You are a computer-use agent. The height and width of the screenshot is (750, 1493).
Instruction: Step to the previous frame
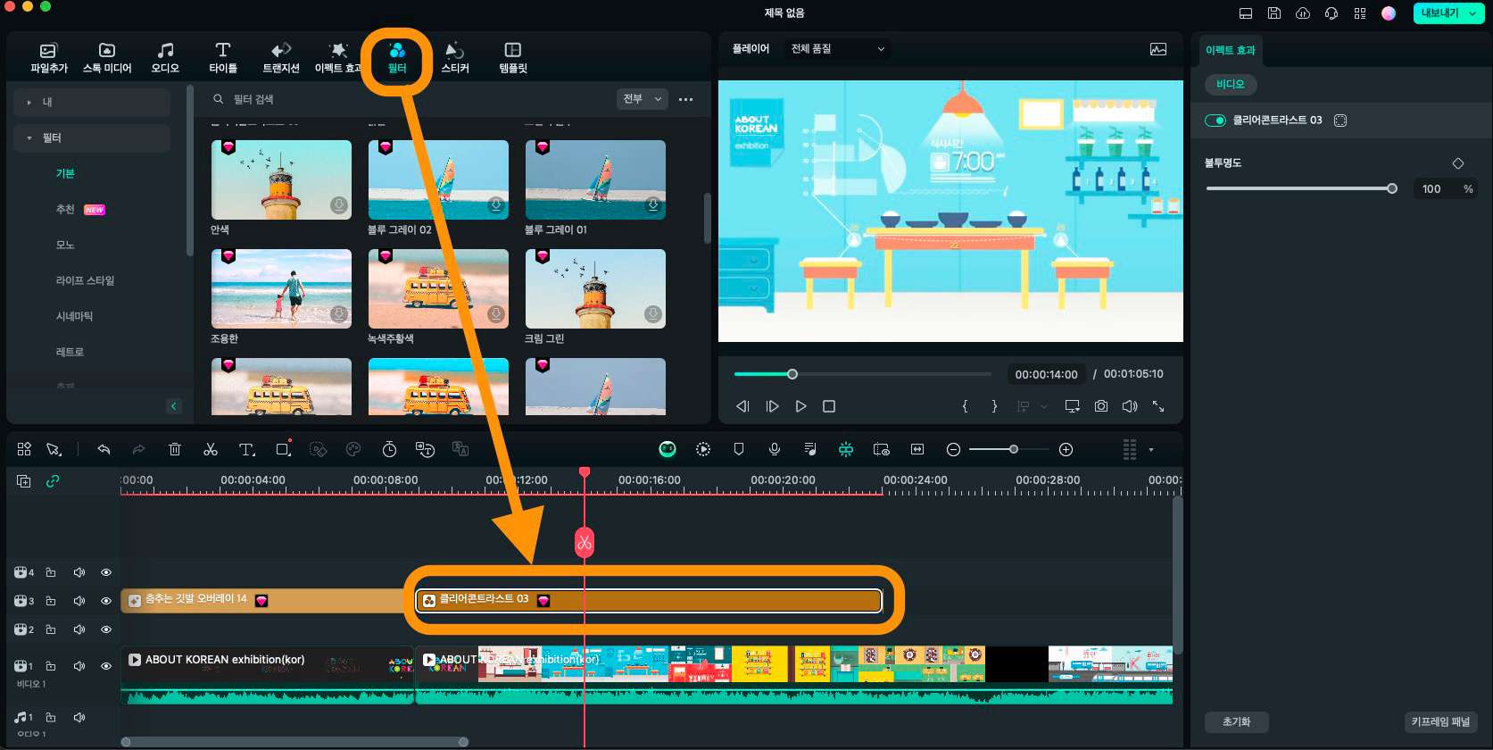click(x=742, y=406)
